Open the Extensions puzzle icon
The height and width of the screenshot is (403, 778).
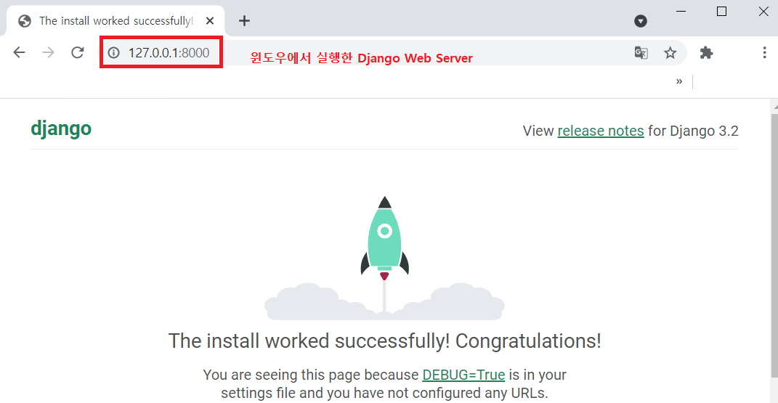point(706,52)
